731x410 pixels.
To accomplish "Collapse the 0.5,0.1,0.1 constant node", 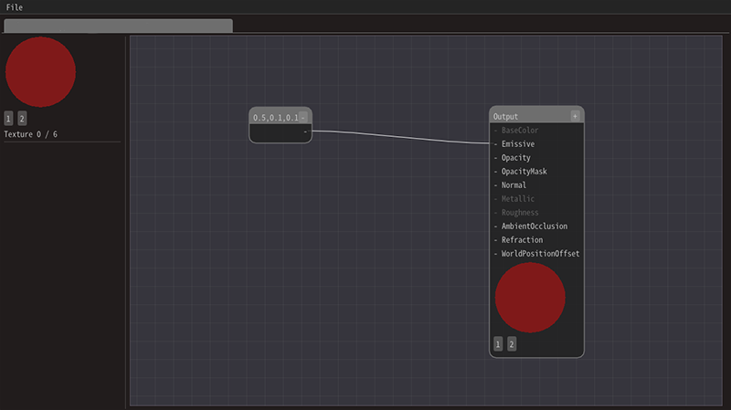I will [303, 117].
